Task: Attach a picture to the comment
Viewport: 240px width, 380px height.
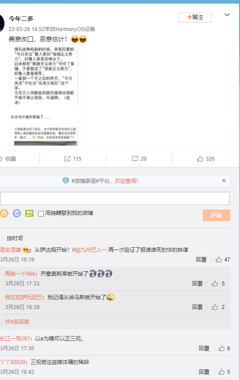Action: pyautogui.click(x=29, y=213)
